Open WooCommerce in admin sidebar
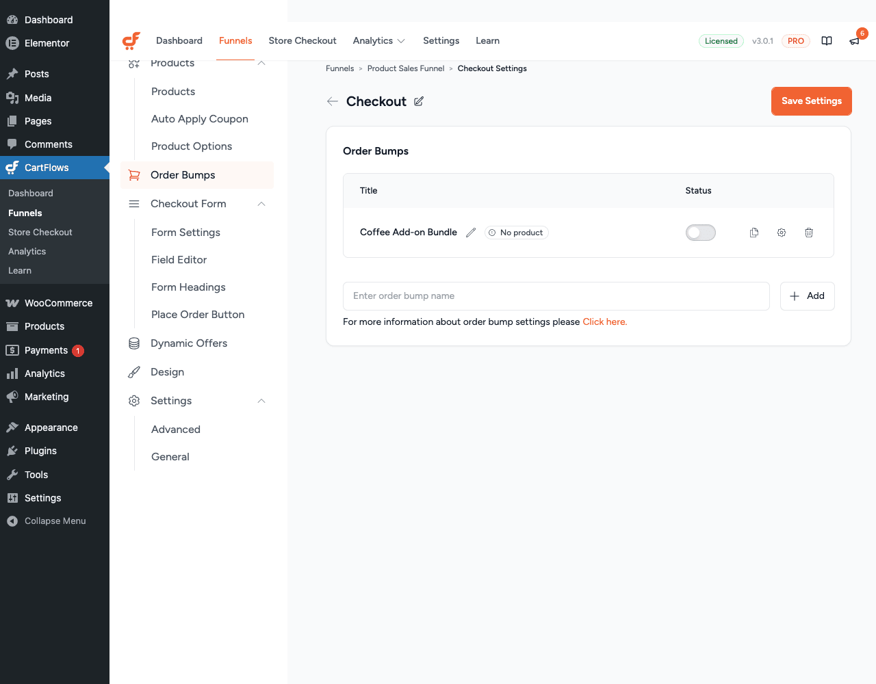876x684 pixels. click(x=55, y=303)
